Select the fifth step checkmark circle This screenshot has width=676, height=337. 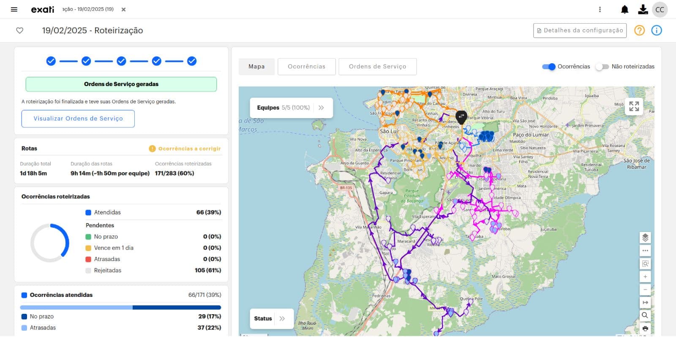(192, 61)
